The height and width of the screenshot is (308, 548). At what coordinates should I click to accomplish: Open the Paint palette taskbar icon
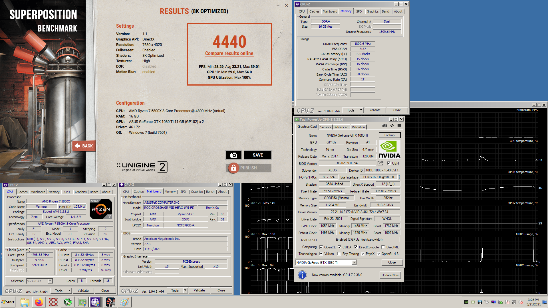124,302
